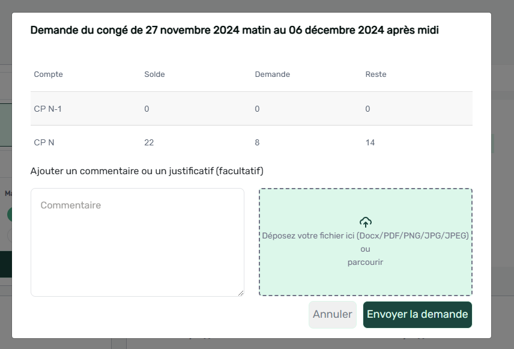Image resolution: width=514 pixels, height=349 pixels.
Task: Select the CP N account row label
Action: tap(44, 142)
